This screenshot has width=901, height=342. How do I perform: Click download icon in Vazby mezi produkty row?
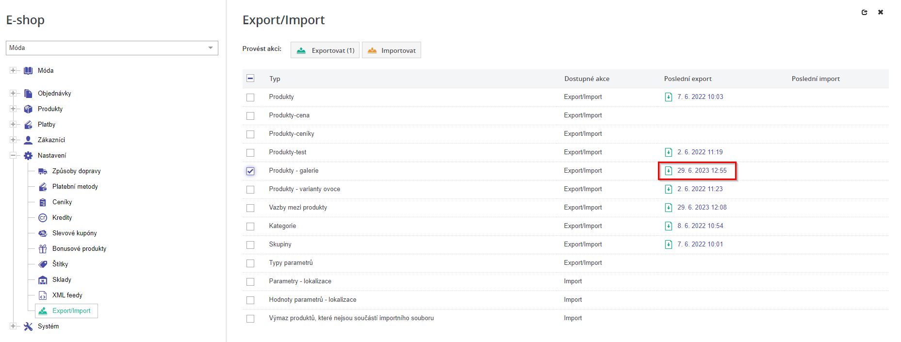point(669,208)
